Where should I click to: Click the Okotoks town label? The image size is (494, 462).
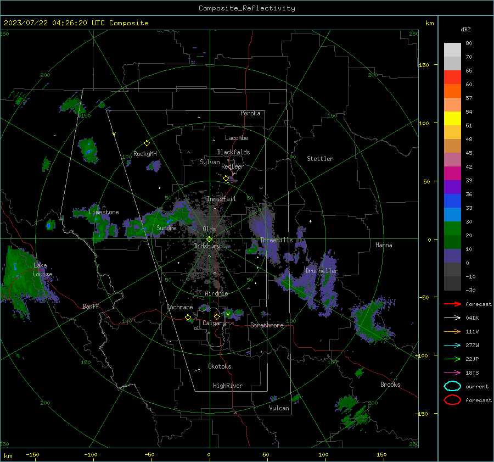click(220, 366)
